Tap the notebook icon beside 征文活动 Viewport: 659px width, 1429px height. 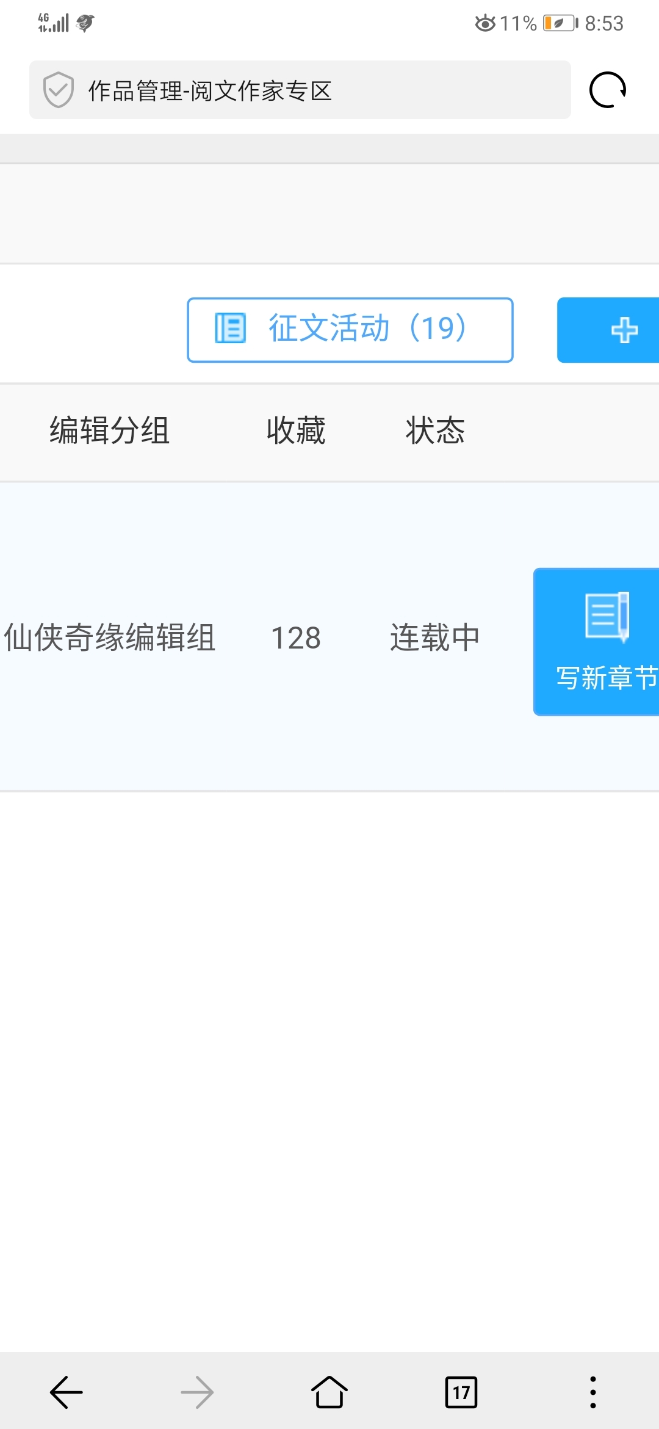tap(230, 328)
